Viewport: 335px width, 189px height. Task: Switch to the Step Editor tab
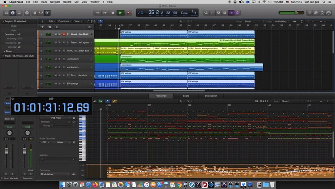[210, 96]
